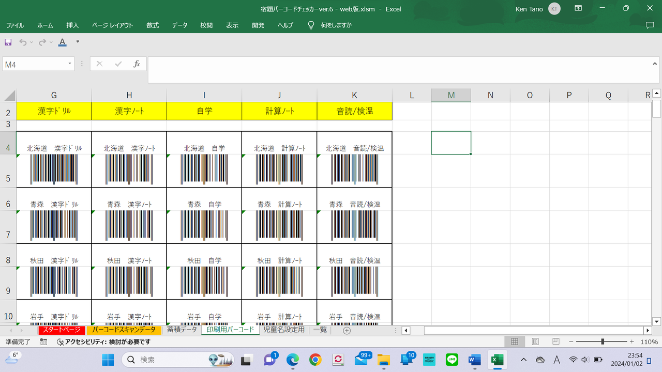Image resolution: width=662 pixels, height=372 pixels.
Task: Click the Save icon in quick access toolbar
Action: click(8, 42)
